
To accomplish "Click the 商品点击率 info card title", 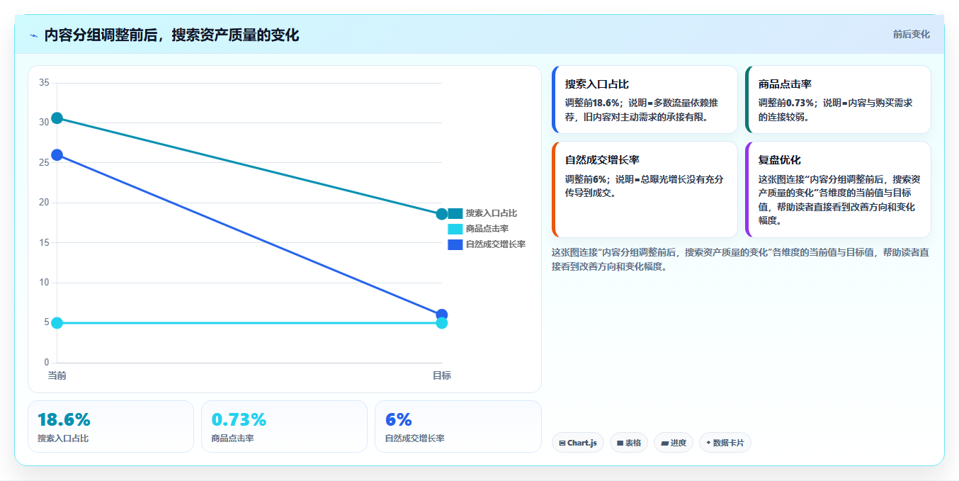I will (x=784, y=84).
